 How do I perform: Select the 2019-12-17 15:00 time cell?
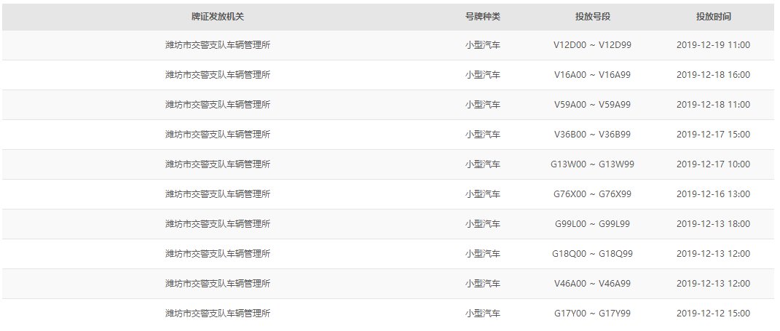[x=713, y=135]
